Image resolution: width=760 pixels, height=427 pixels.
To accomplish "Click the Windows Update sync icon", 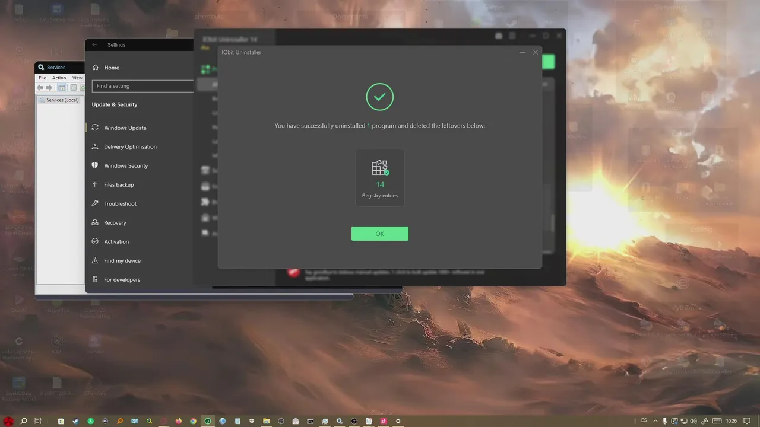I will (95, 128).
